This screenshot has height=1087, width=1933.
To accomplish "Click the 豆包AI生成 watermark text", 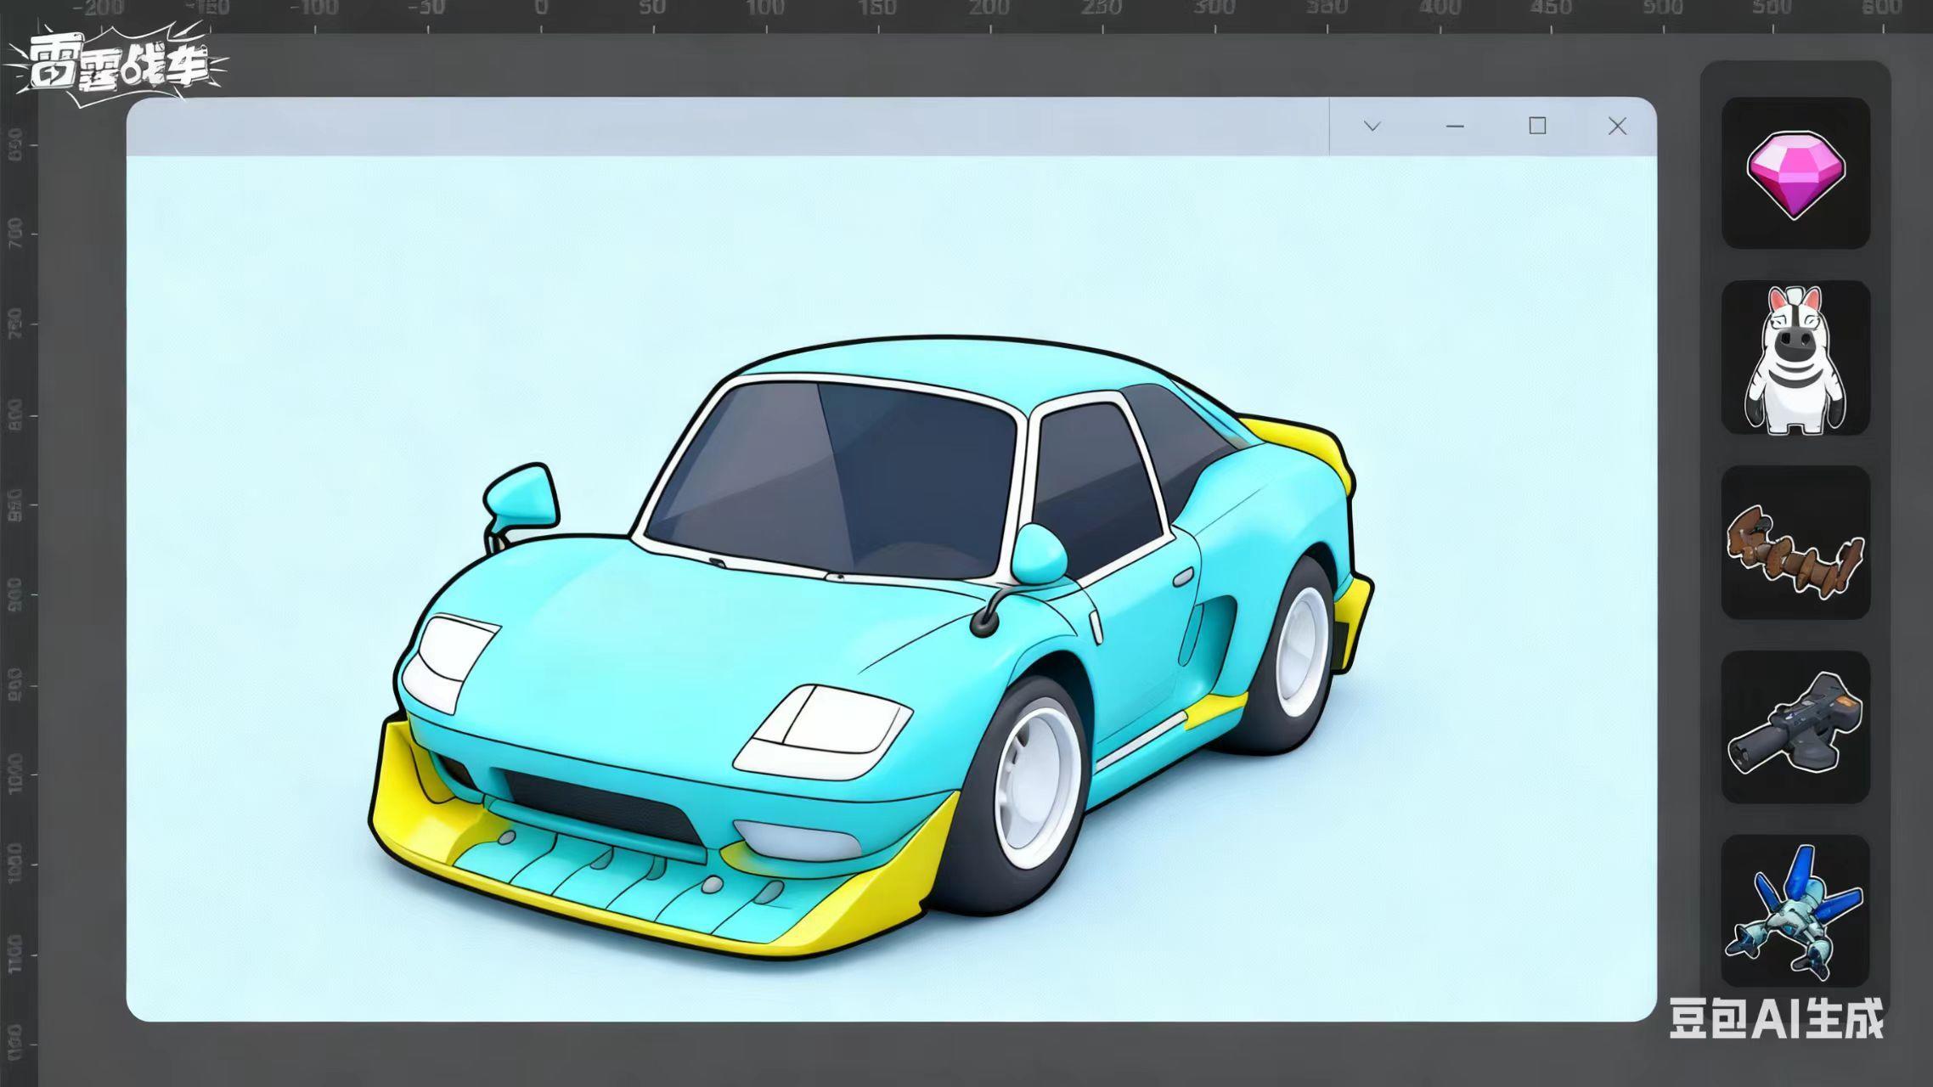I will click(1776, 1018).
